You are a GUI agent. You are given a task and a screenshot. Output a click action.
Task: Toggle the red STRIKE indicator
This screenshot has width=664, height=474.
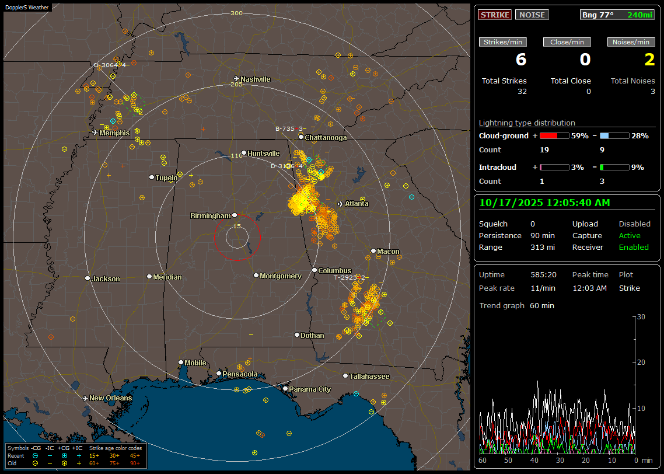tap(495, 15)
